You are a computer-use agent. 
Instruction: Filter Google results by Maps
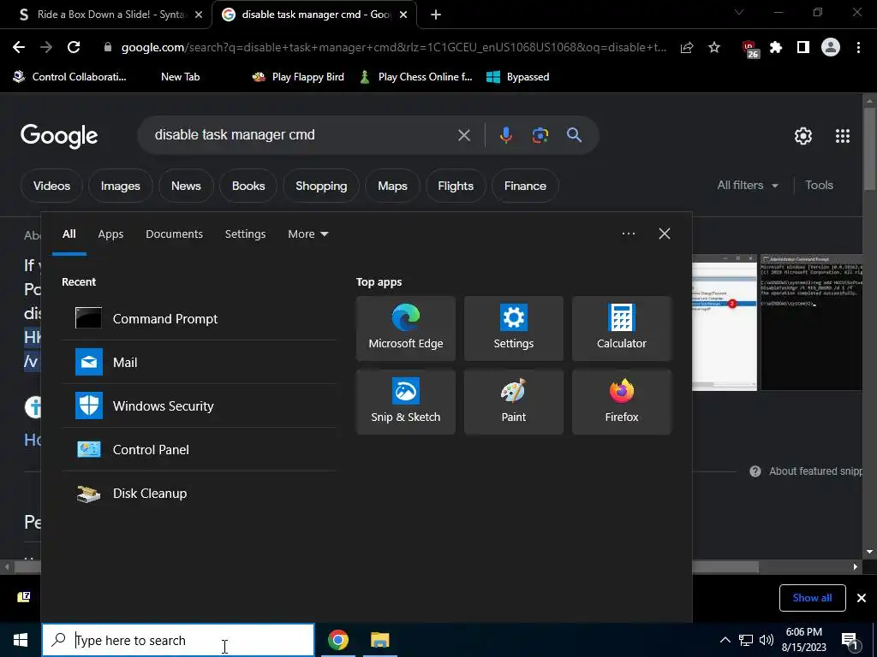[x=392, y=186]
